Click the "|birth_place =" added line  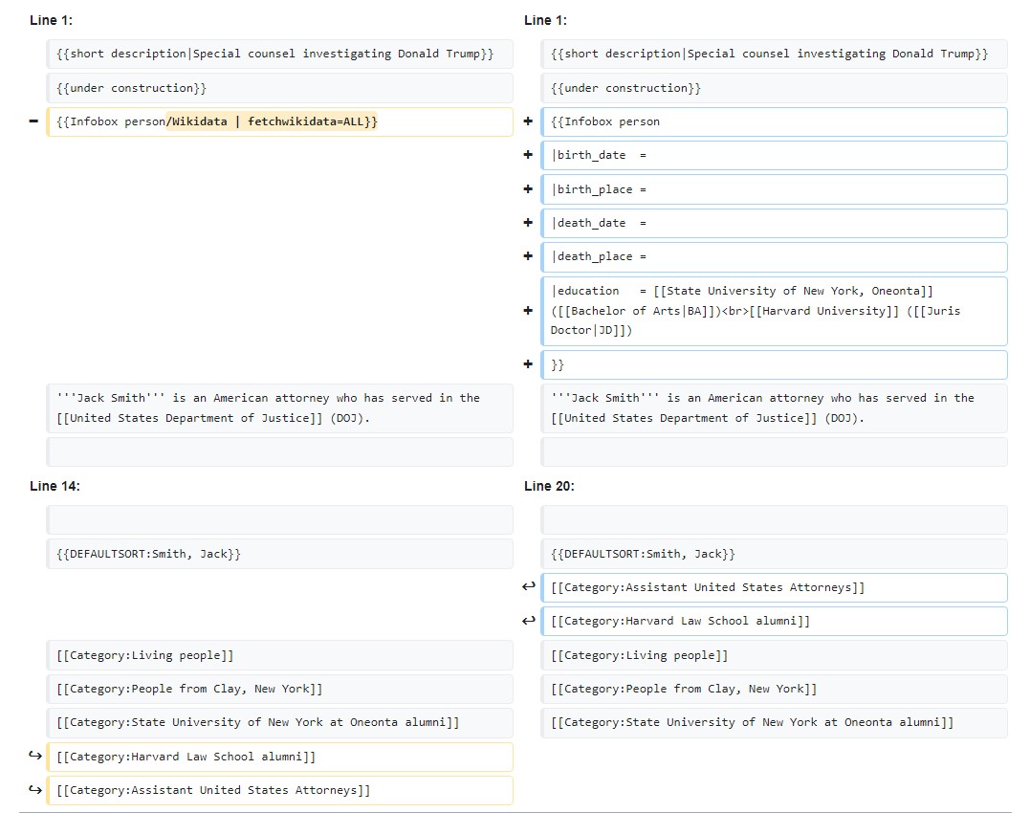pos(775,189)
